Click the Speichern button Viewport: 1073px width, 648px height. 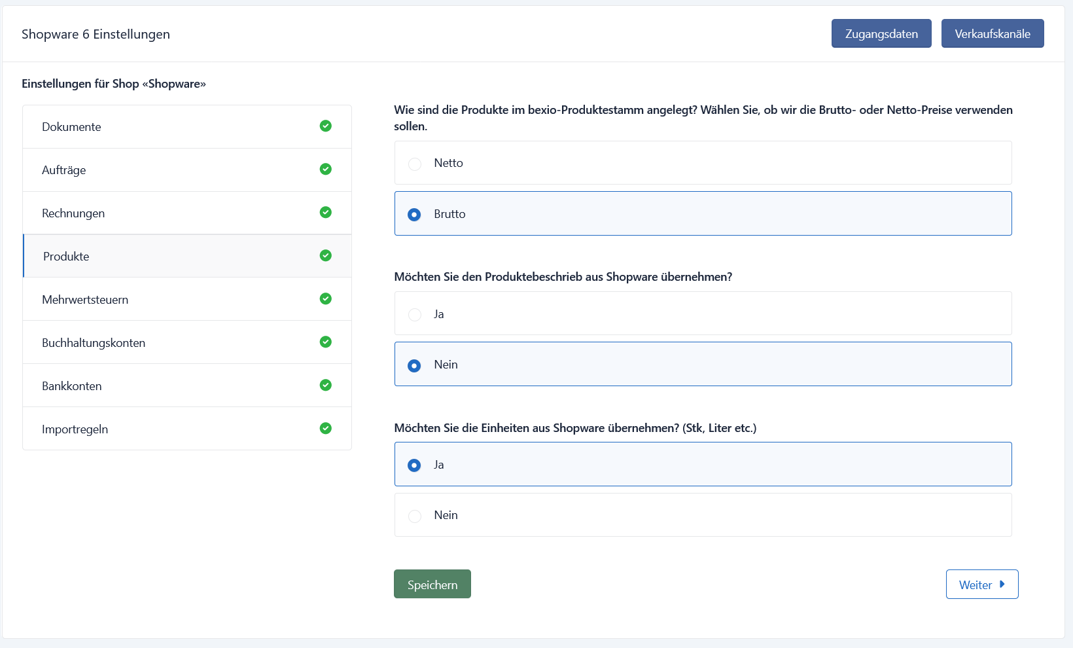tap(432, 584)
